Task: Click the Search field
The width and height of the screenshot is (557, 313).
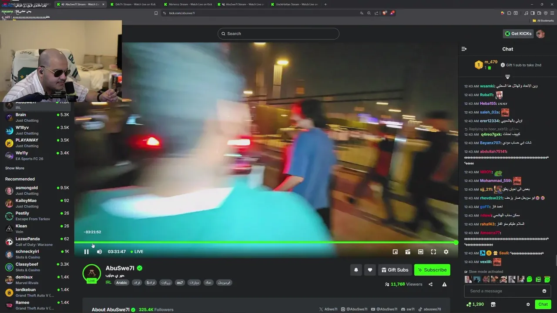Action: 278,33
